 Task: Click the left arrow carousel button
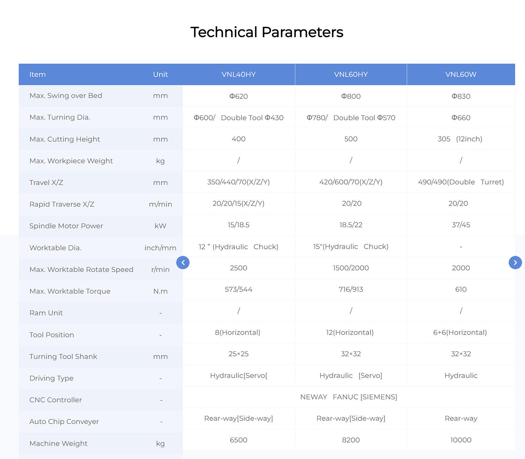click(183, 262)
